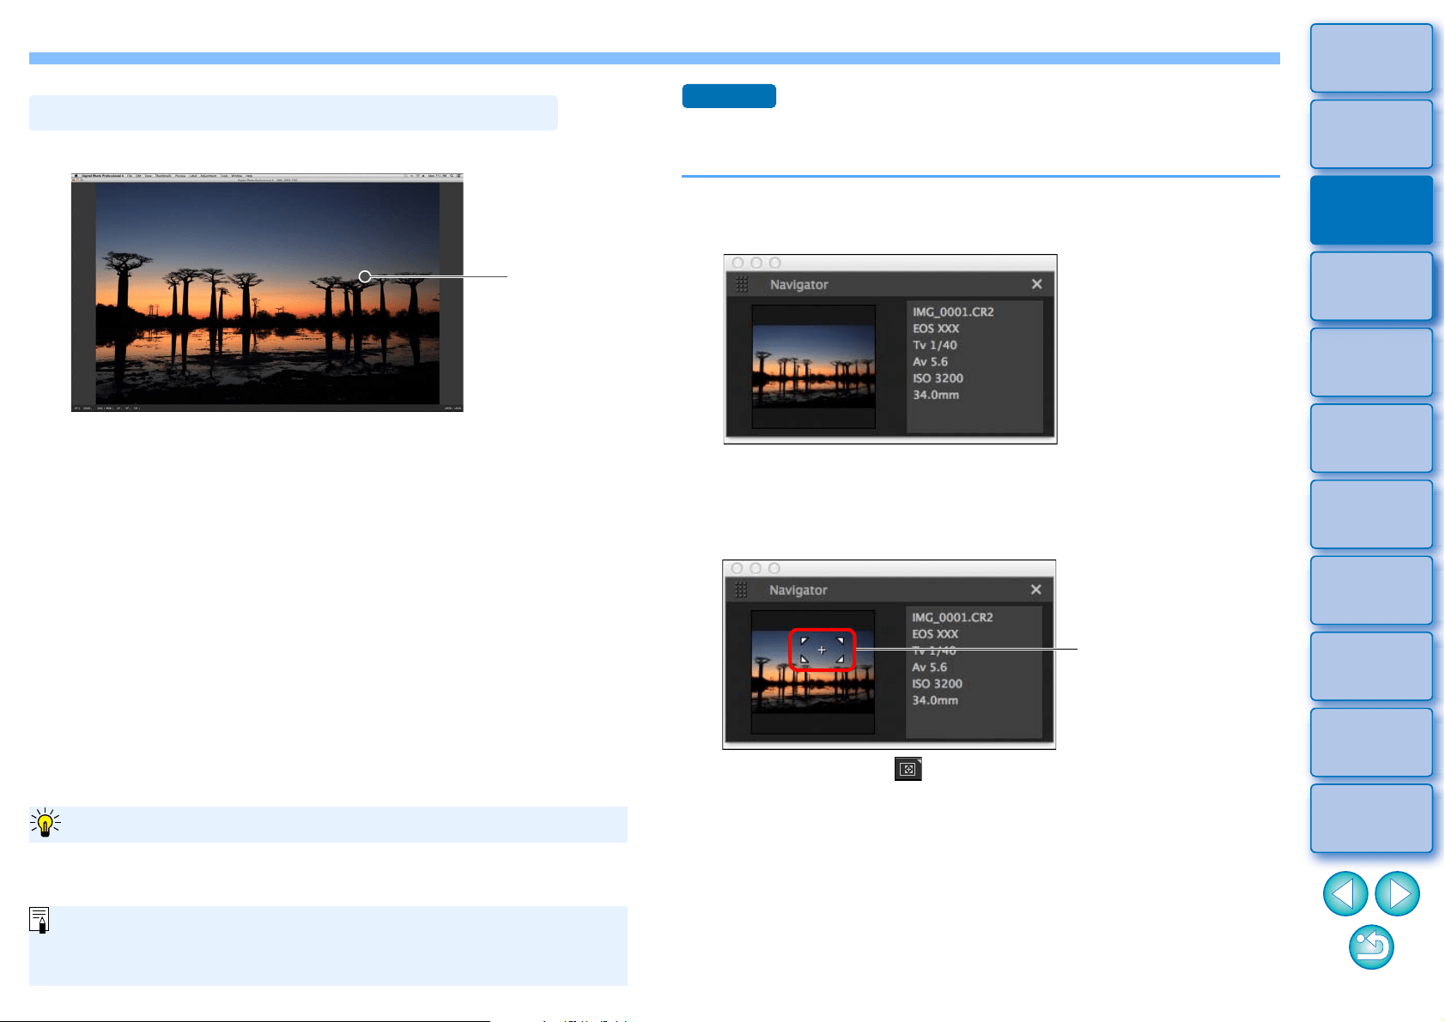Viewport: 1445px width, 1022px height.
Task: Open the Window menu in the DPP screenshot
Action: pos(237,176)
